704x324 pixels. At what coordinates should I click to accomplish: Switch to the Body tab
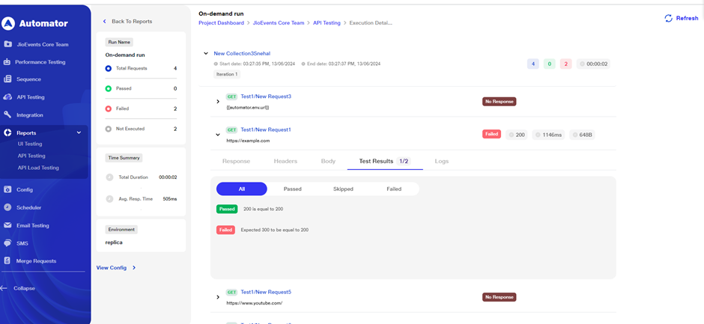point(328,161)
